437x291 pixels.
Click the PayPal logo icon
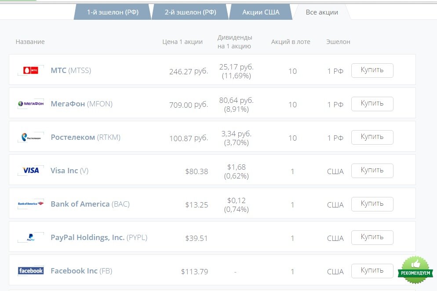[x=31, y=237]
